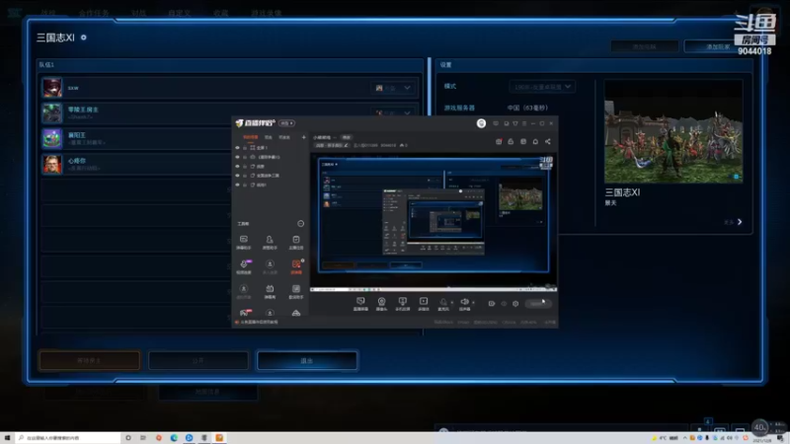Open the mode pill dropdown beside the streaming logo

coord(286,123)
